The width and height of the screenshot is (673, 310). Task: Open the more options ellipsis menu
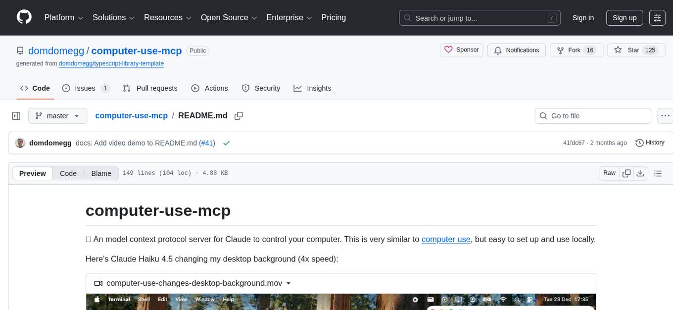(x=665, y=115)
